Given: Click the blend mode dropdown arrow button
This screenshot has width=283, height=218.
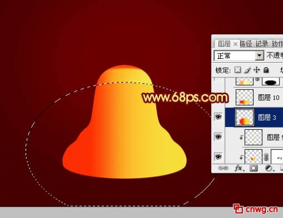Looking at the screenshot, I should (260, 55).
